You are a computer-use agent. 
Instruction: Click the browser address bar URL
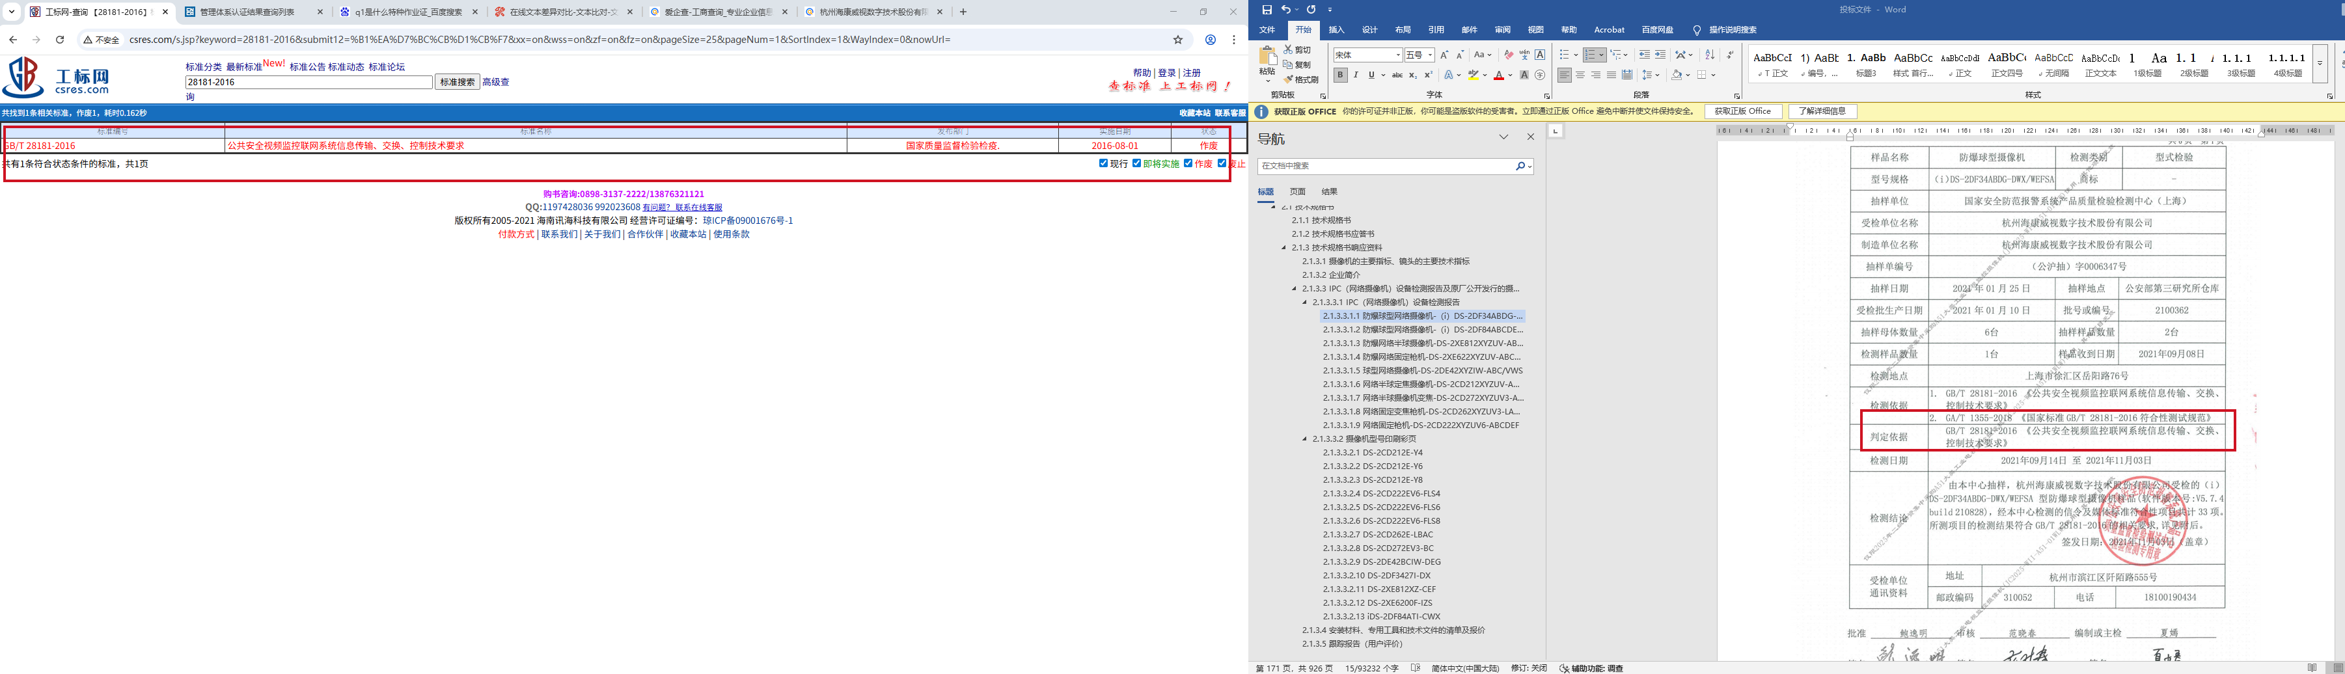pos(540,40)
